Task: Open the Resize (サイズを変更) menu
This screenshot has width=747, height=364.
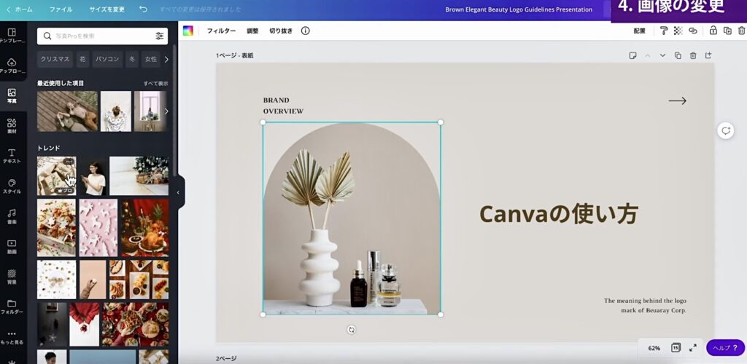Action: click(x=107, y=9)
